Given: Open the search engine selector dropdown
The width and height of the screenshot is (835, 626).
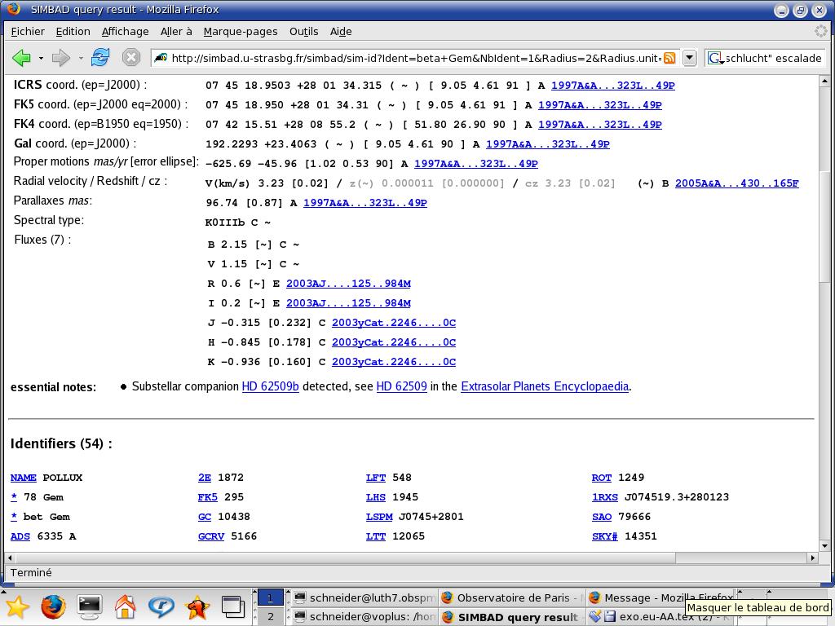Looking at the screenshot, I should pyautogui.click(x=716, y=59).
